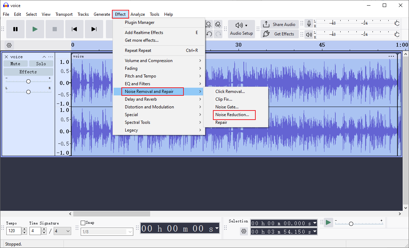Adjust the track gain slider
409x248 pixels.
[x=28, y=81]
